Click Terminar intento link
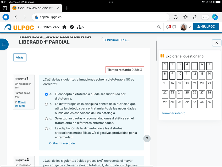Image resolution: width=222 pixels, height=167 pixels. 175,113
